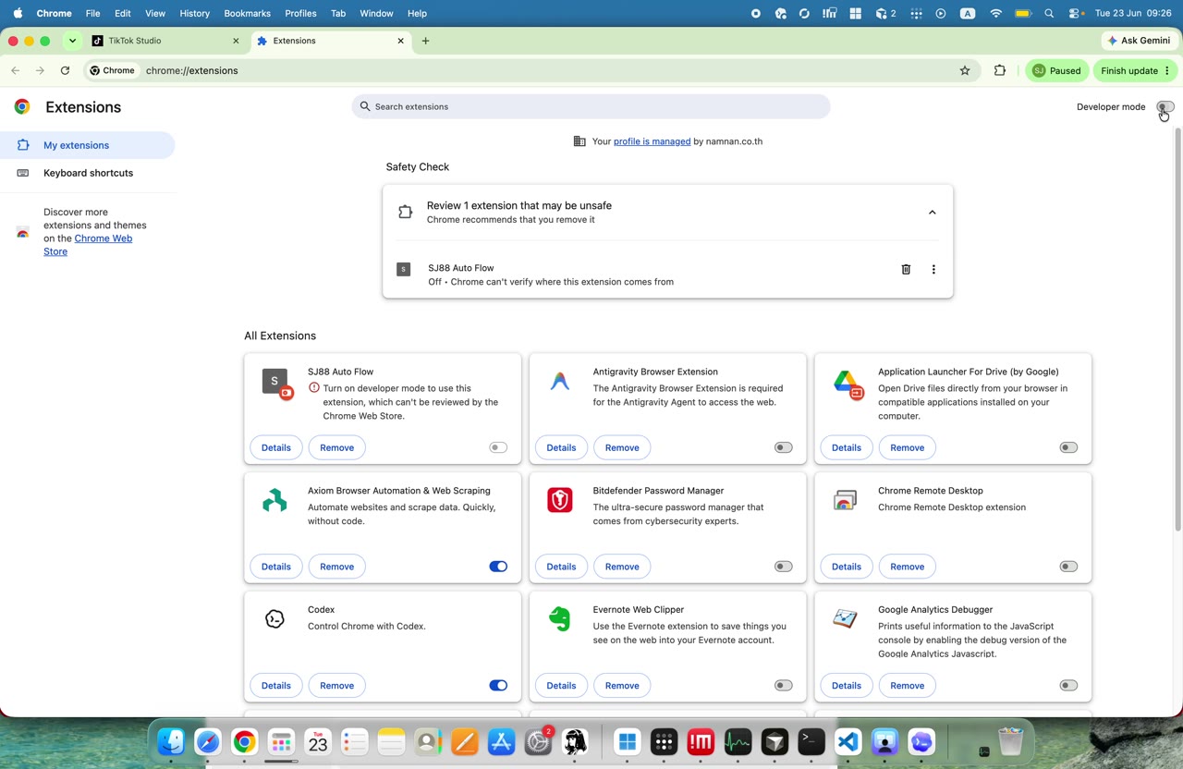Collapse the Safety Check review panel

pos(932,213)
